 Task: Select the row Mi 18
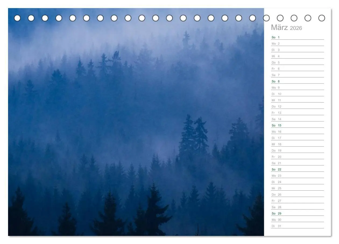coord(297,144)
